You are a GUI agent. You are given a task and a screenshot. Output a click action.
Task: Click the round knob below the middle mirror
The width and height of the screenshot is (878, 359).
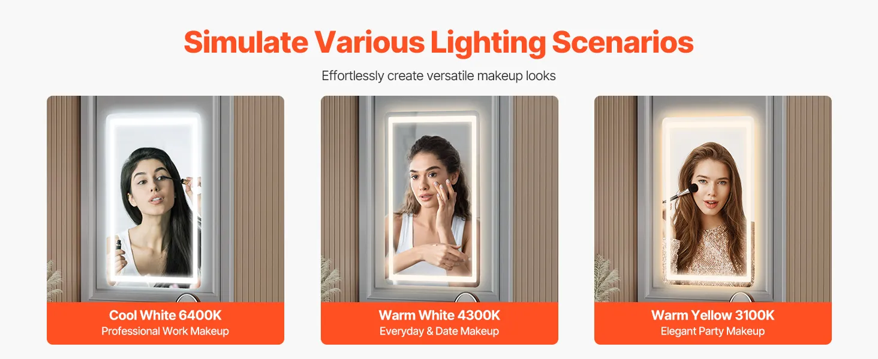[464, 298]
